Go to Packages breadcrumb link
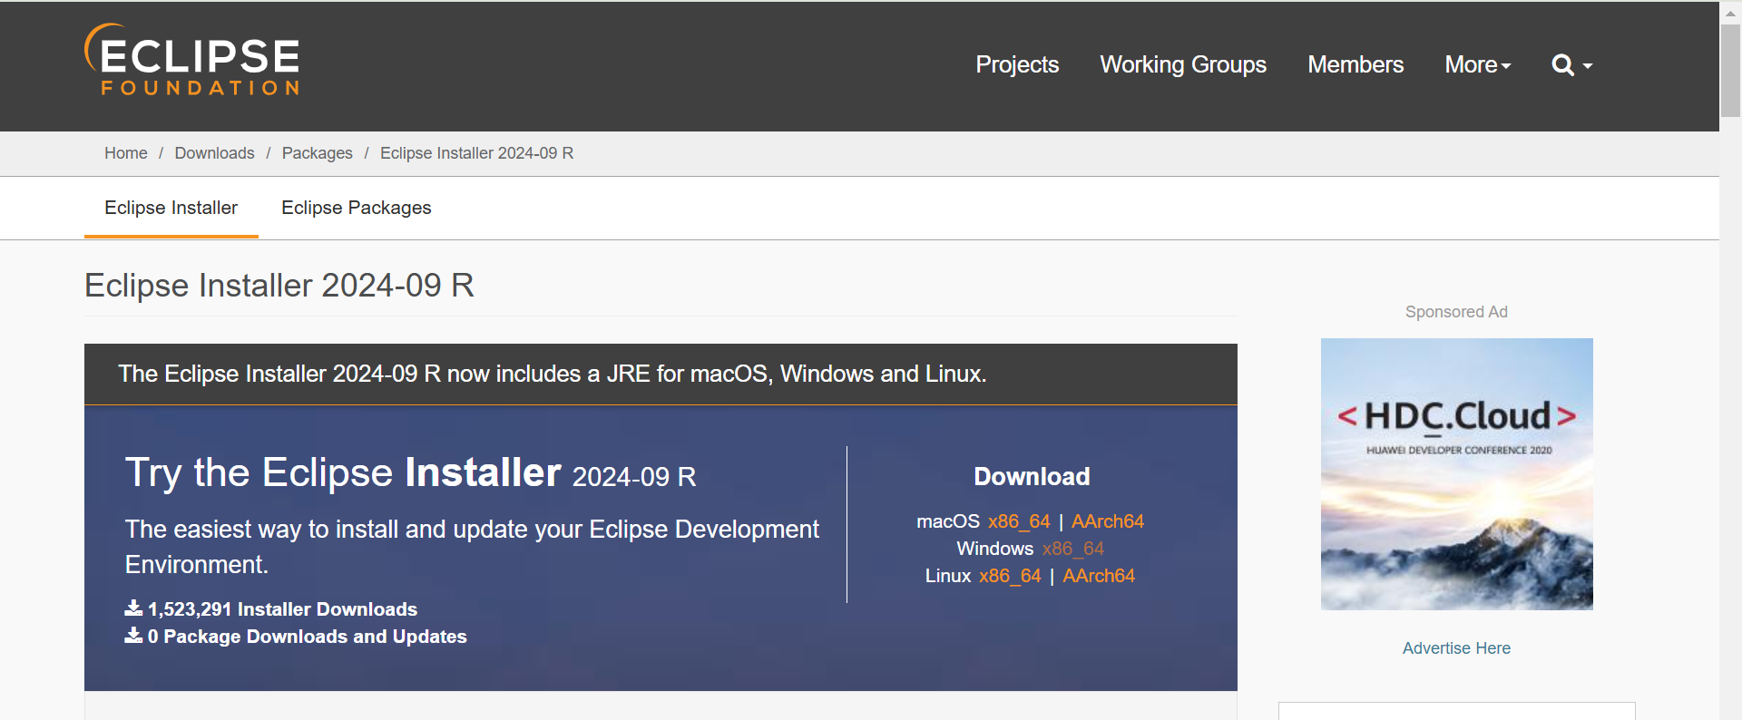The image size is (1742, 720). tap(318, 153)
